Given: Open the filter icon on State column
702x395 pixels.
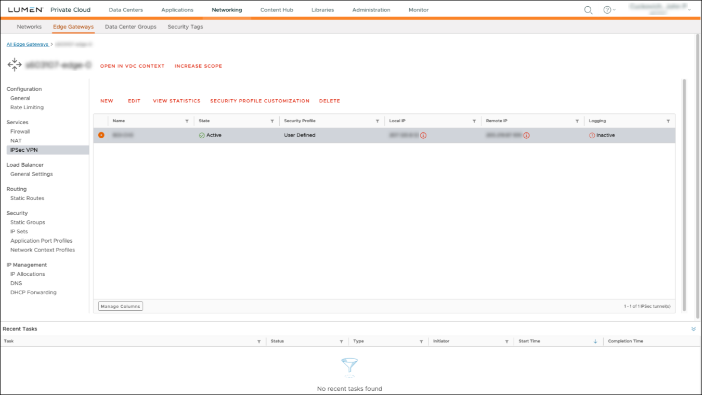Looking at the screenshot, I should point(271,121).
